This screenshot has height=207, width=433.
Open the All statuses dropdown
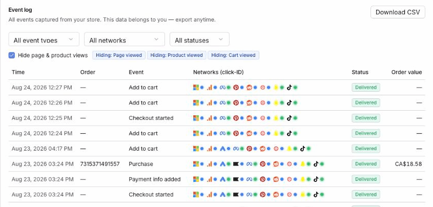pos(199,39)
